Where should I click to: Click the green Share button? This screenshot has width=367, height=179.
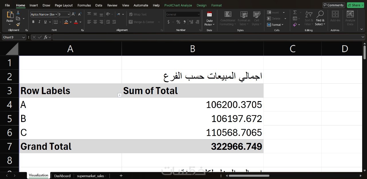[356, 5]
